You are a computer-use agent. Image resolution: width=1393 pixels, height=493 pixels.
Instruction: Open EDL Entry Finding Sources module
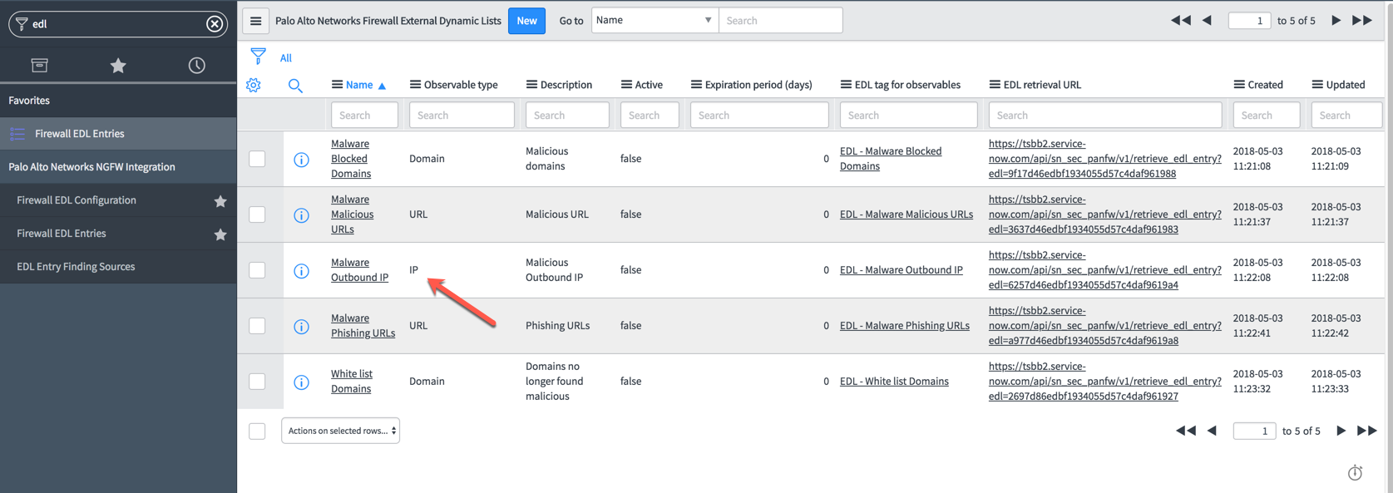(76, 267)
